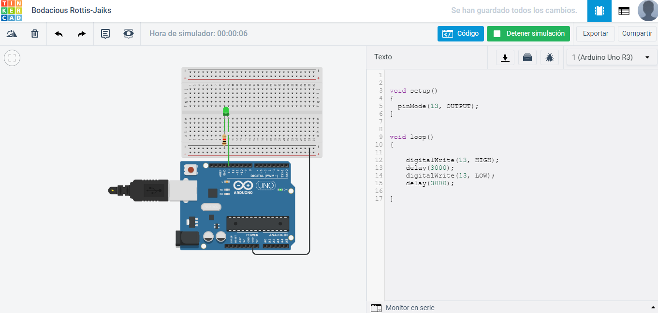Open debugger bug icon
Viewport: 658px width, 313px height.
pyautogui.click(x=550, y=57)
